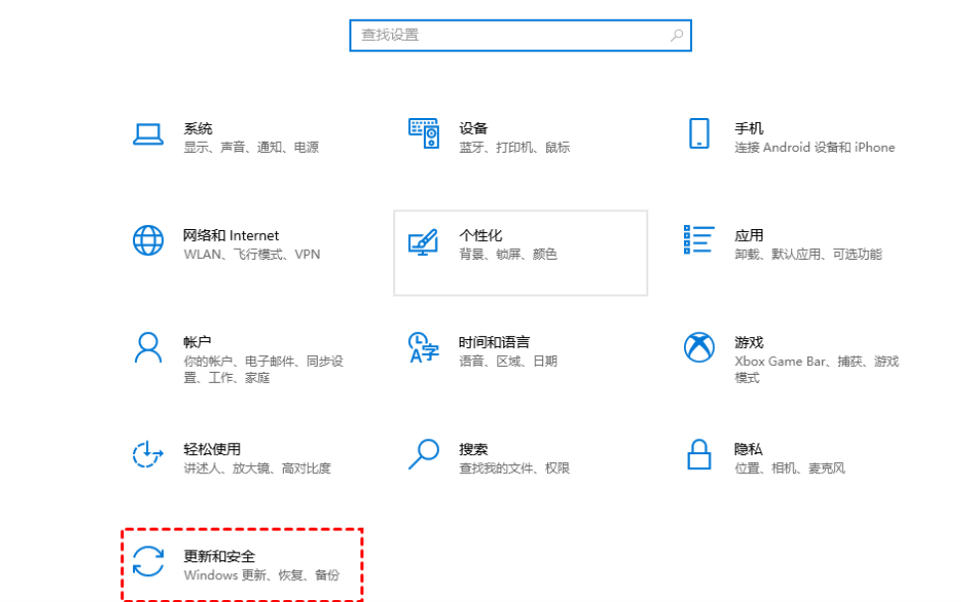Click the 卸载、默认应用、可选功能 description
Screen dimensions: 961x602
point(808,254)
